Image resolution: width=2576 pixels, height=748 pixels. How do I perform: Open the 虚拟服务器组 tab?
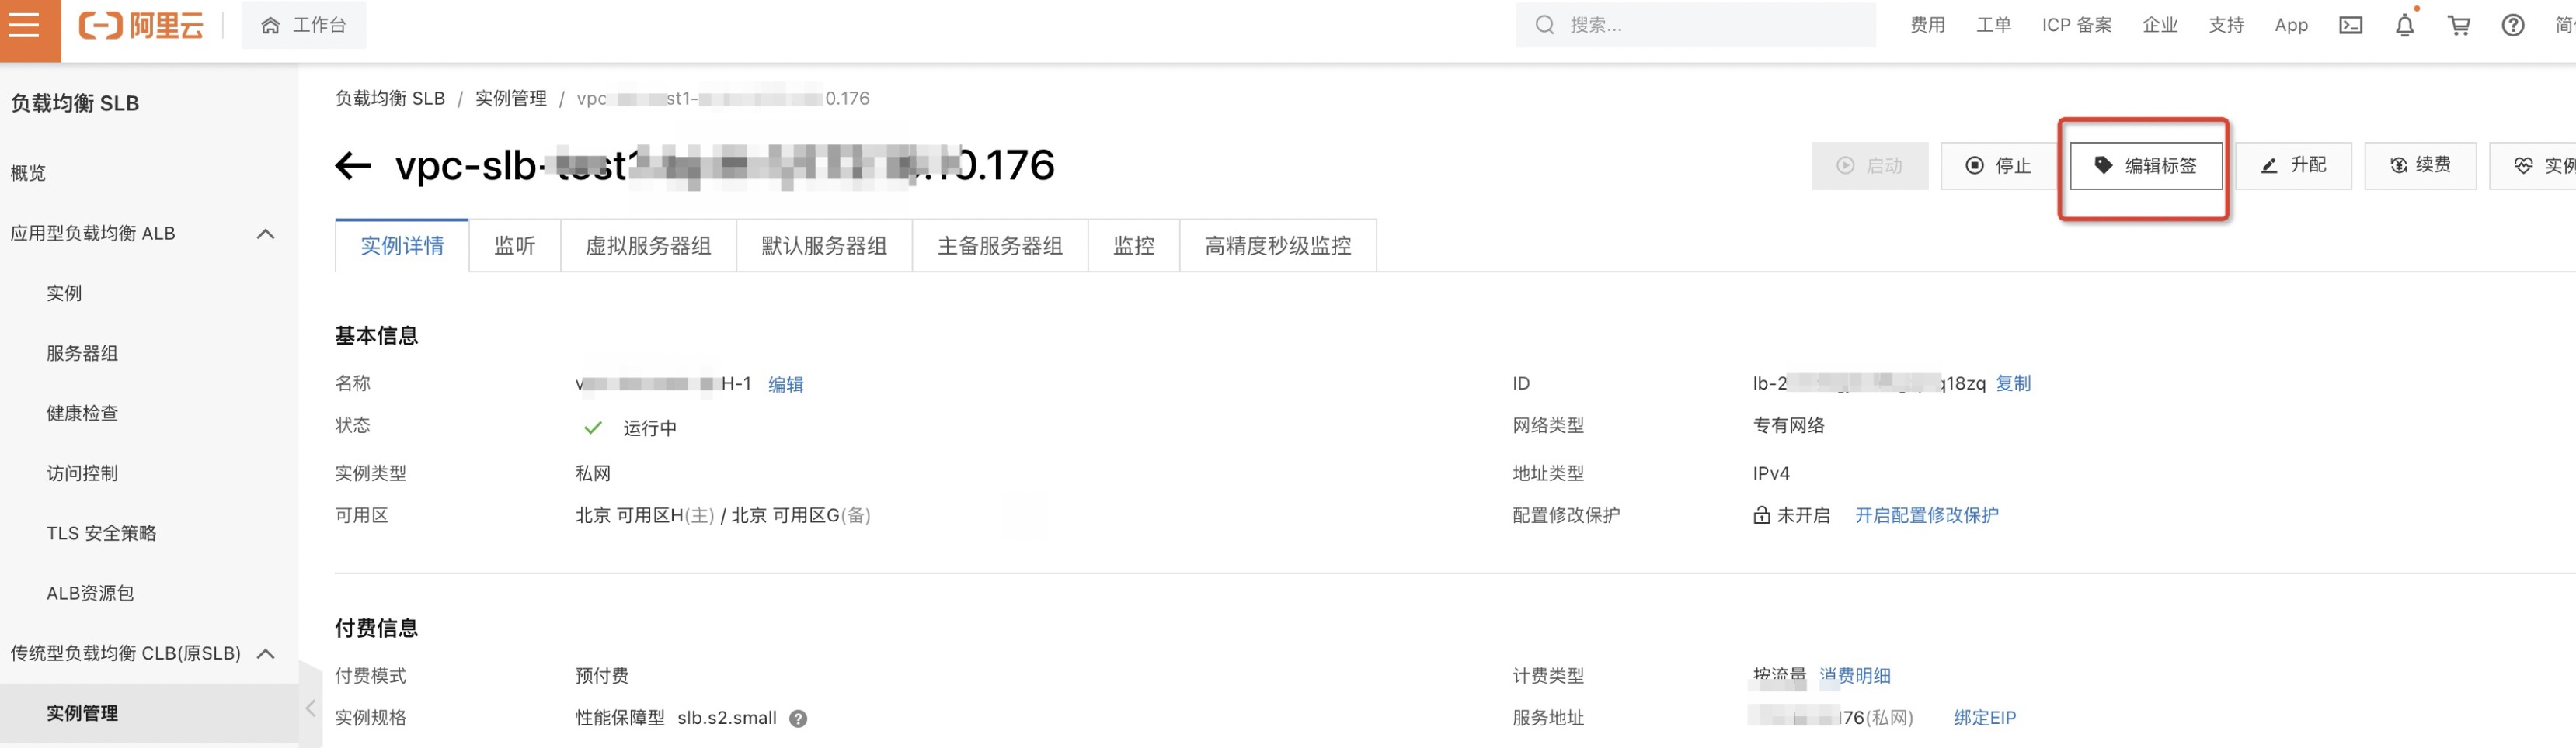[x=648, y=246]
